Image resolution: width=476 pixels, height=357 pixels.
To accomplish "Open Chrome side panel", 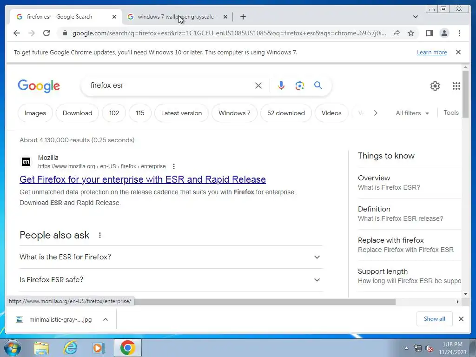I will 429,33.
